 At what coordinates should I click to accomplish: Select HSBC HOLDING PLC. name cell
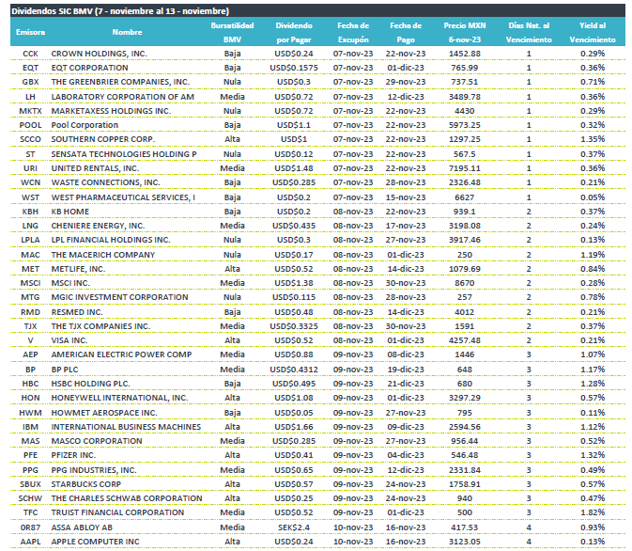point(90,384)
